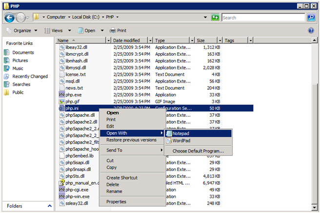Click the Pictures favorite link icon
This screenshot has height=213, width=320.
pyautogui.click(x=7, y=61)
